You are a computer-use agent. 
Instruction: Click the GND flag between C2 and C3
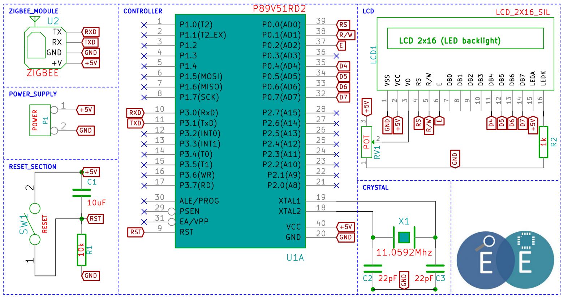pyautogui.click(x=404, y=280)
